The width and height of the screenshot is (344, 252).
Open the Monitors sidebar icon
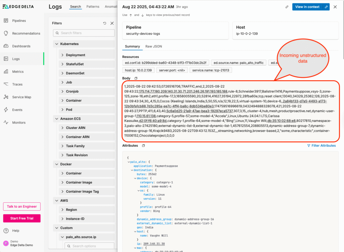[6, 123]
